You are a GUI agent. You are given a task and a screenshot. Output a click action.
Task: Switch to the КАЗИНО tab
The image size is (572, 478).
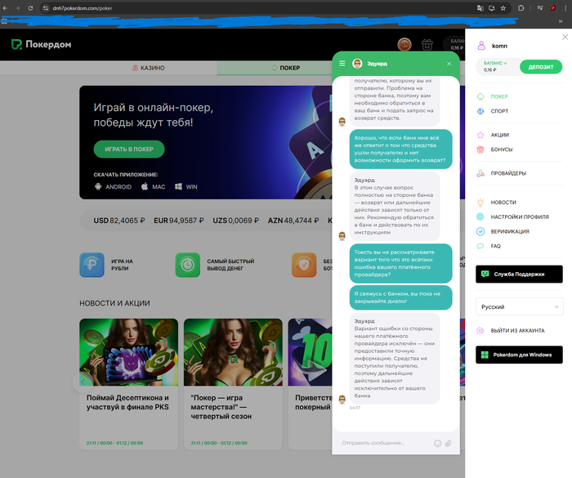pos(148,68)
